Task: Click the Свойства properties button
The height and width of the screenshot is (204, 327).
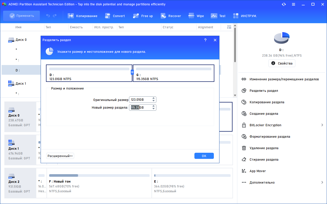Action: [282, 63]
